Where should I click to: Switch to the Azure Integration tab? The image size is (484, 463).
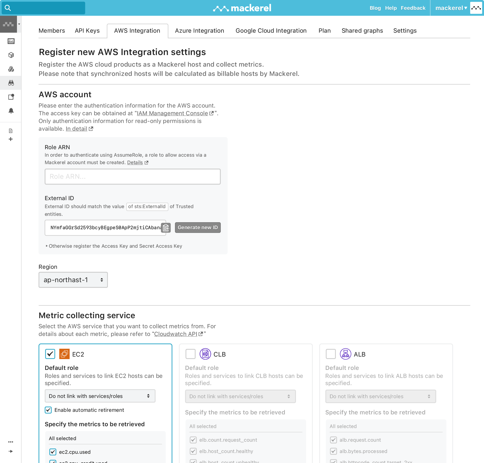click(x=199, y=31)
